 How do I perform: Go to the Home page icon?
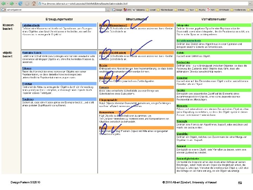[x=34, y=4]
